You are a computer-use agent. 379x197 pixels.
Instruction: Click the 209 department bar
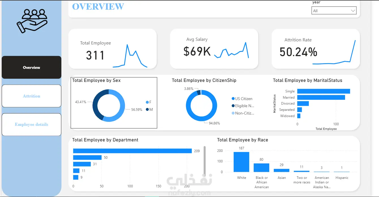[132, 151]
